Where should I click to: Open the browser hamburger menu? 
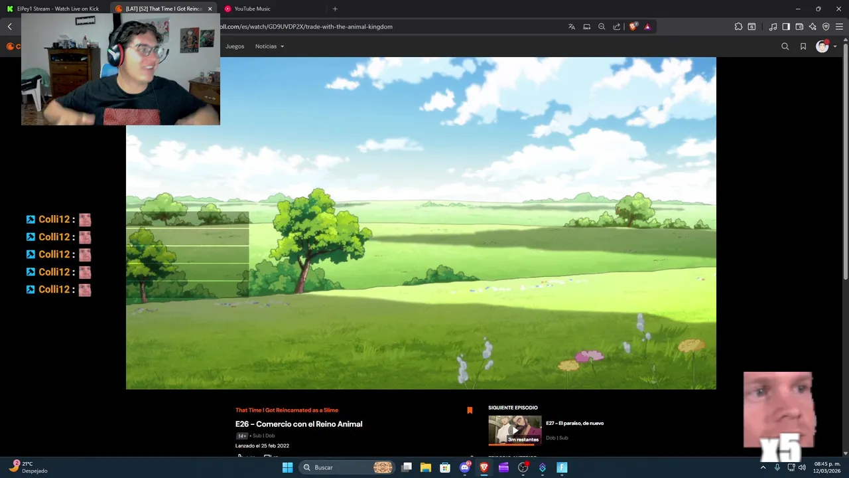coord(839,27)
